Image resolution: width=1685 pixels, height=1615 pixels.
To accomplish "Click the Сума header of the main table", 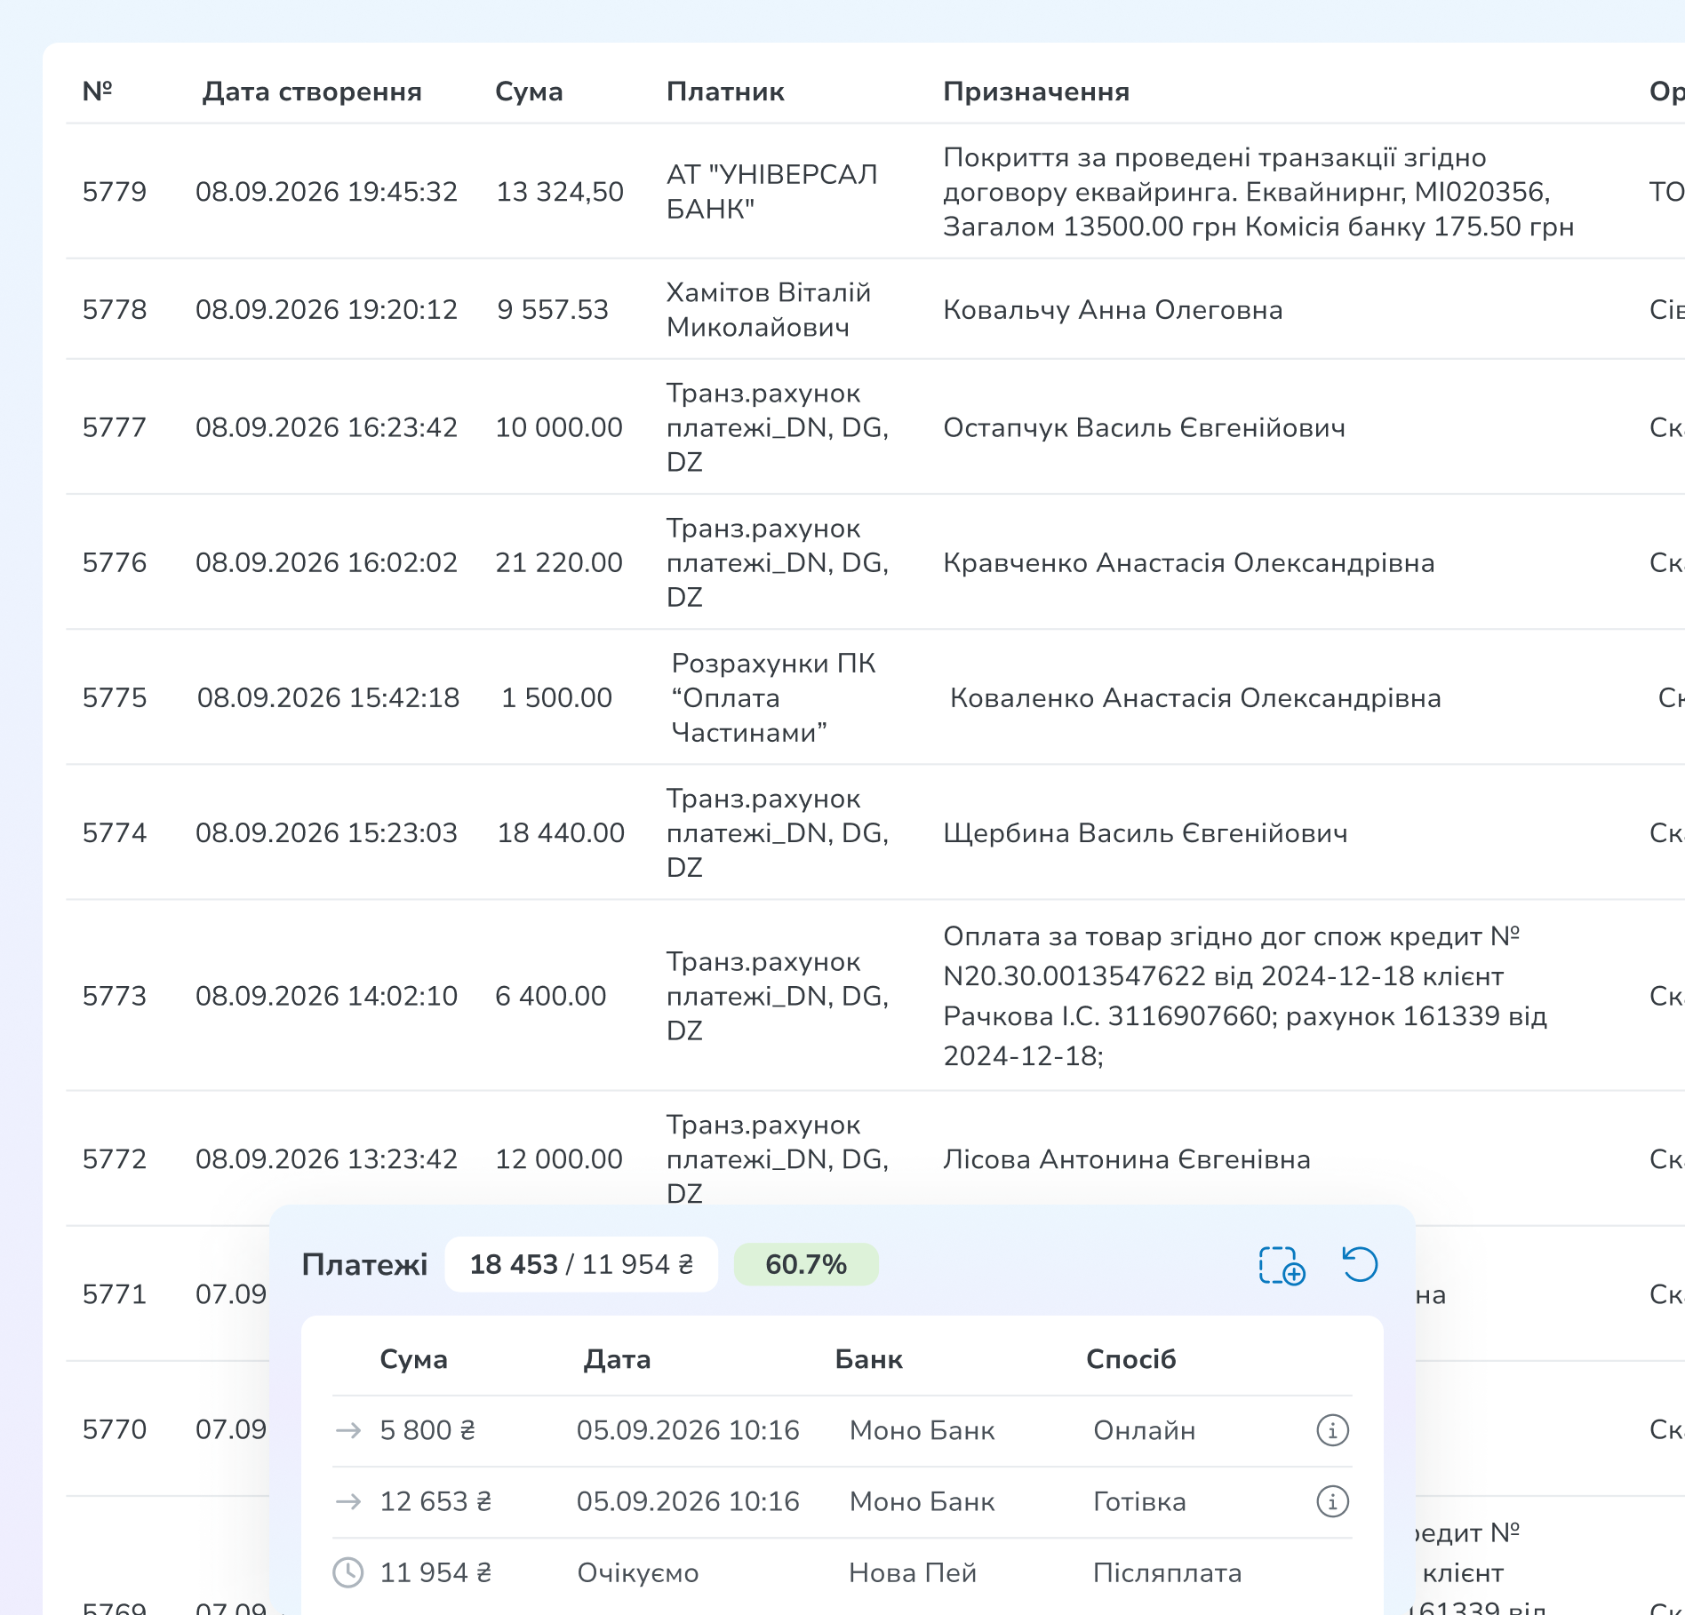I will (x=529, y=91).
